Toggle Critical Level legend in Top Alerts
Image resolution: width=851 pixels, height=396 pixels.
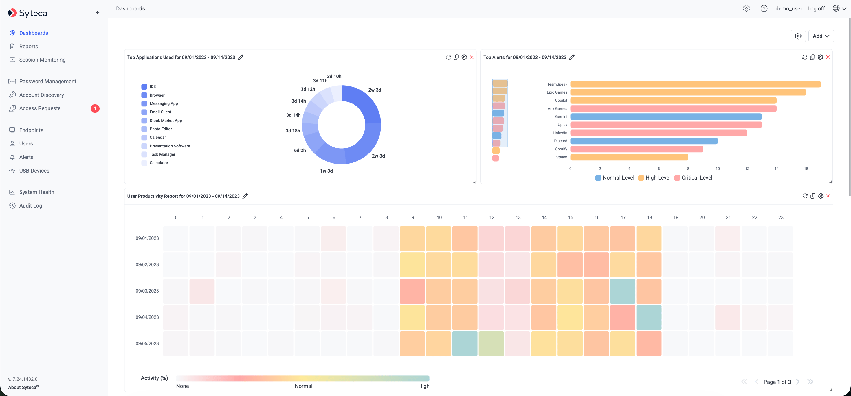[x=693, y=177]
